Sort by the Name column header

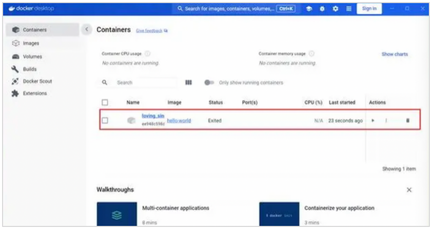pos(133,103)
